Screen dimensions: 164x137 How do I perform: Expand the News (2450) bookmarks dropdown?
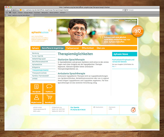pos(54,13)
